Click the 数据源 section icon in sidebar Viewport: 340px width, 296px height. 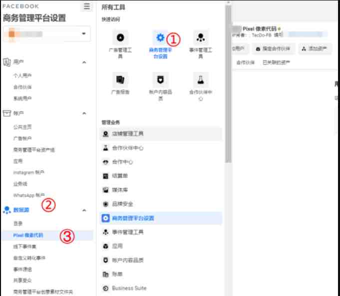click(x=6, y=210)
